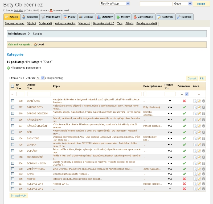Check the checkbox for PÁNSKÉ BOTY row
Viewport: 213px width, 204px height.
pos(13,120)
